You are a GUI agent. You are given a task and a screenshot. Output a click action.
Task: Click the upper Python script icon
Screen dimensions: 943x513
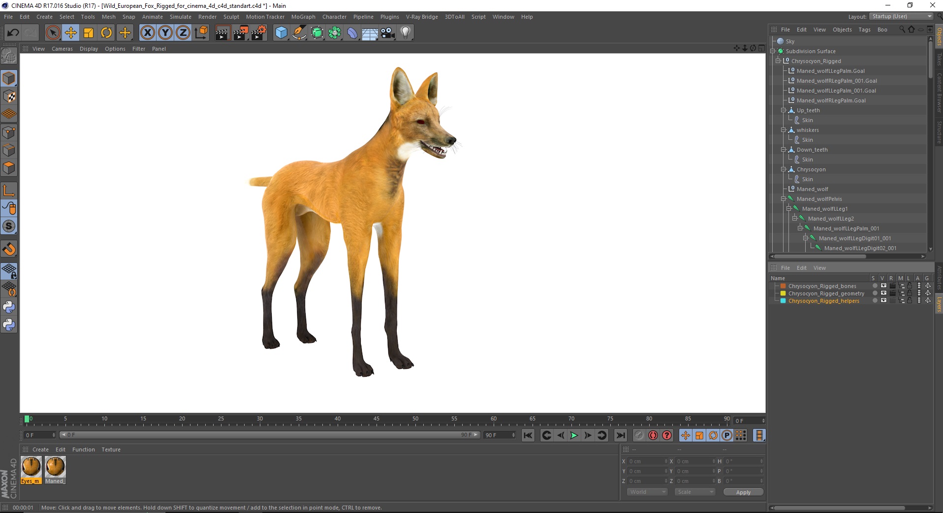coord(9,307)
